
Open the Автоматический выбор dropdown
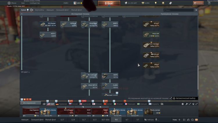[185, 99]
